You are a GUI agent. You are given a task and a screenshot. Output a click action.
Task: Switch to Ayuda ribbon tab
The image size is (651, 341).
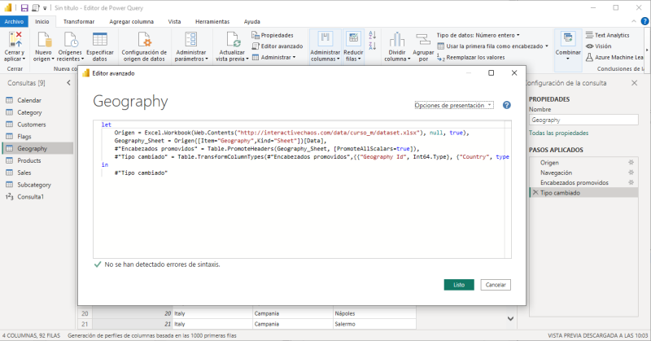[252, 22]
